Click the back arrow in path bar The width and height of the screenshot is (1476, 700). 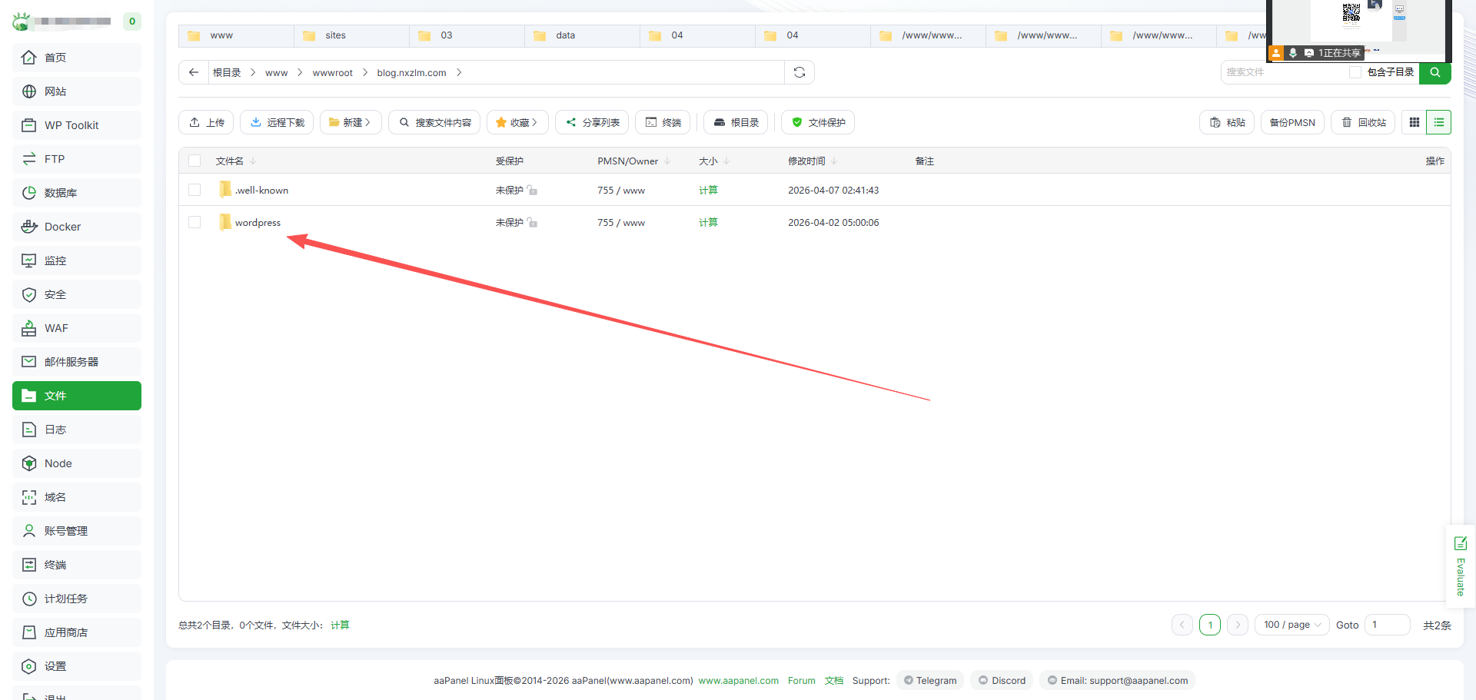tap(194, 72)
